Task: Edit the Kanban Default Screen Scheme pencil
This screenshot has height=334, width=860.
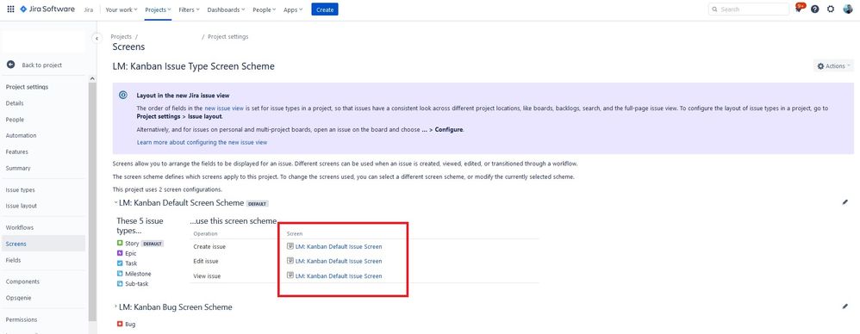Action: click(844, 202)
